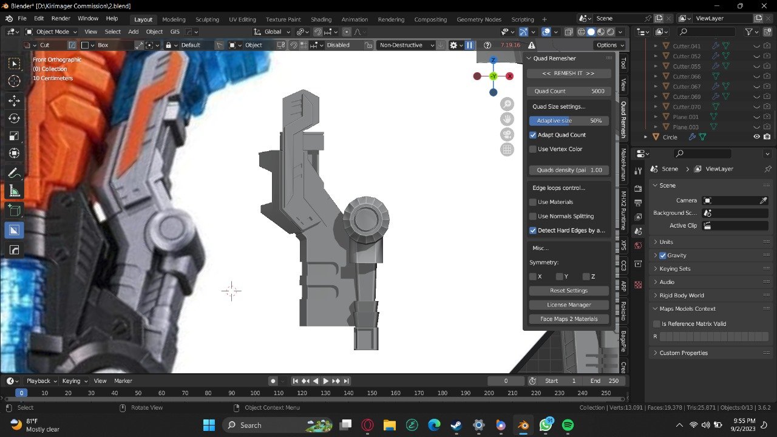
Task: Switch to the Sculpting workspace tab
Action: pyautogui.click(x=207, y=19)
